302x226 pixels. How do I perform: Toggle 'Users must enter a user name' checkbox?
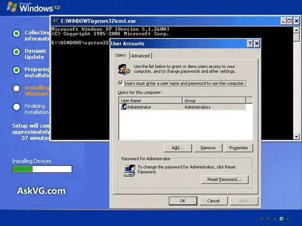121,83
